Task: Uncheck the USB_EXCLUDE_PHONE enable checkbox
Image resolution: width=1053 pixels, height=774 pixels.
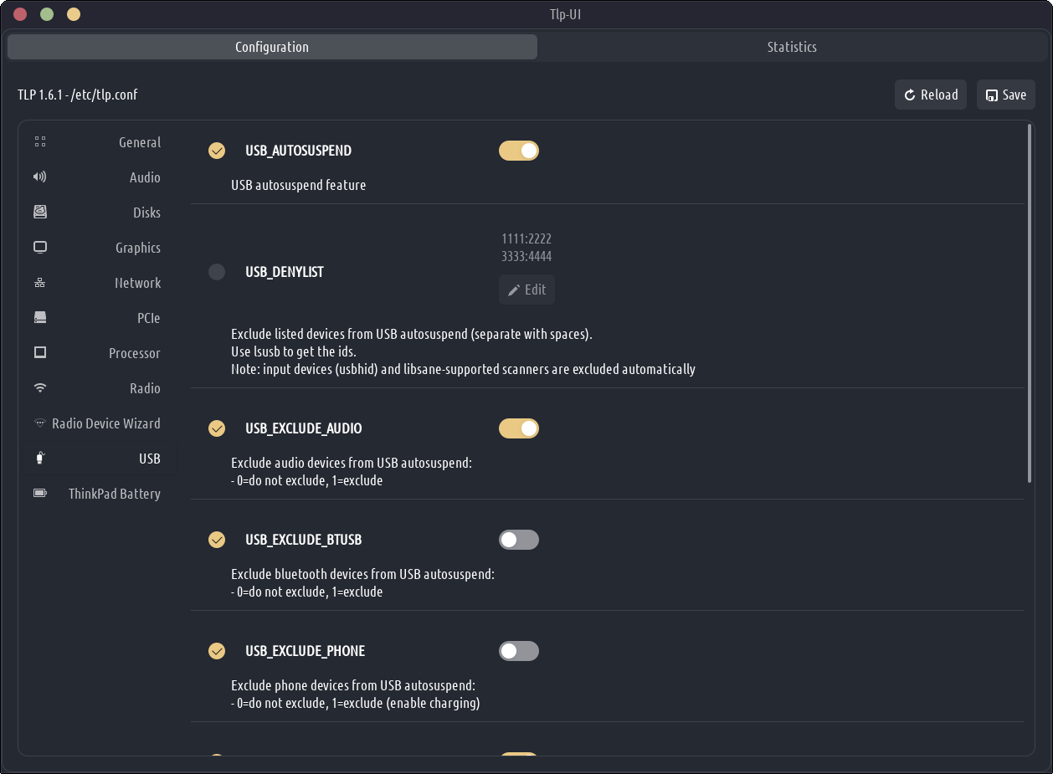Action: click(x=217, y=651)
